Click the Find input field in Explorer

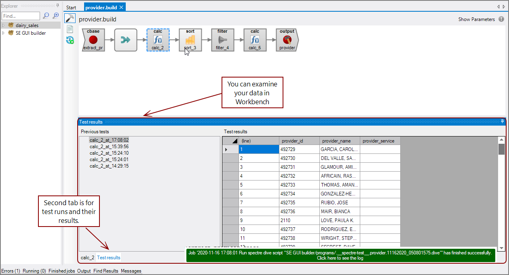click(21, 16)
